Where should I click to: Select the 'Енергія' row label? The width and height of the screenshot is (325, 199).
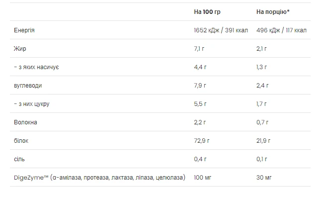point(24,30)
